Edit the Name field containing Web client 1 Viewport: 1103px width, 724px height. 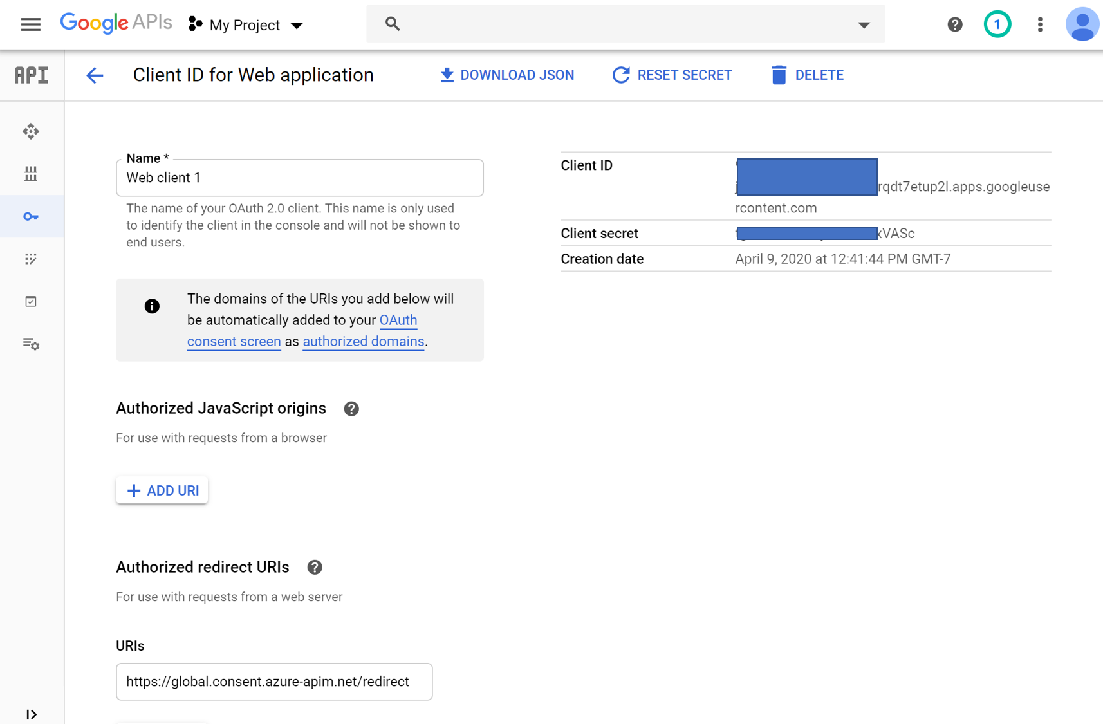pyautogui.click(x=299, y=178)
